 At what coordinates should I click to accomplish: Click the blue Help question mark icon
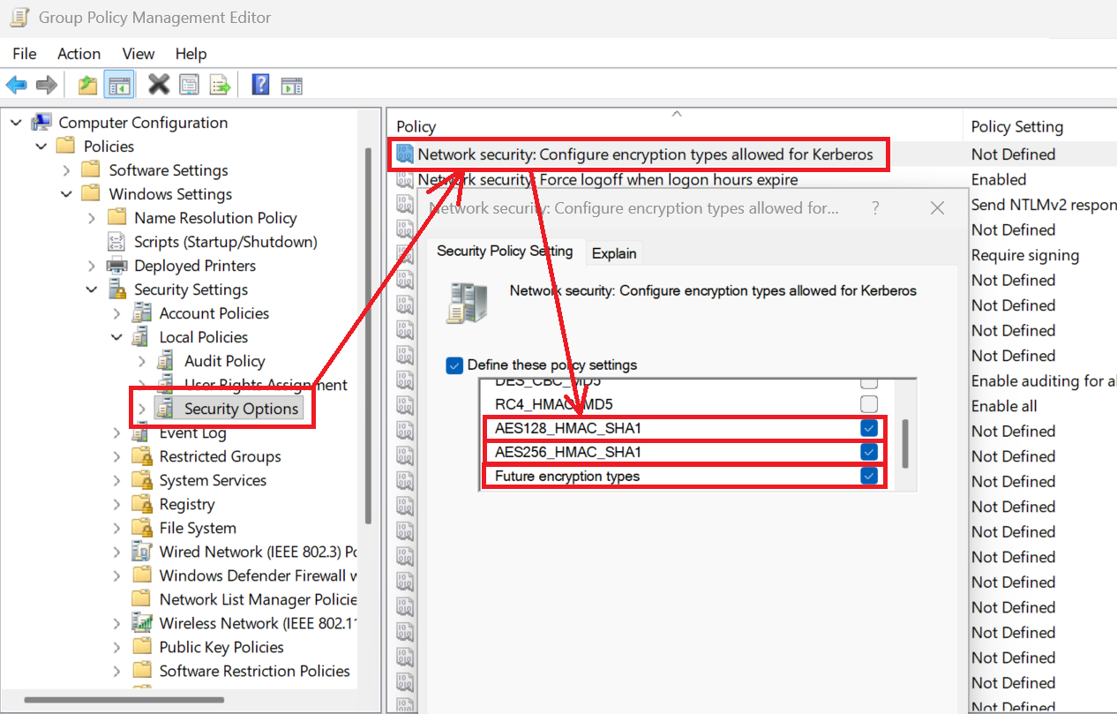[260, 85]
